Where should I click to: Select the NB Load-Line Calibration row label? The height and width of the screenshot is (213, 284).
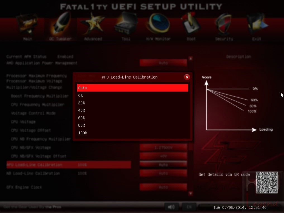33,173
